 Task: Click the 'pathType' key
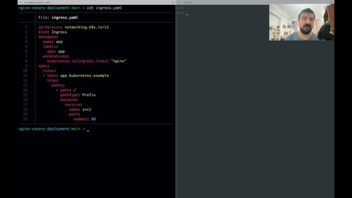pos(69,95)
